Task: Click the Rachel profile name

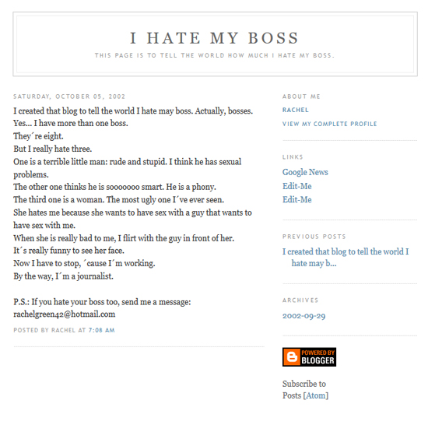Action: pyautogui.click(x=295, y=110)
